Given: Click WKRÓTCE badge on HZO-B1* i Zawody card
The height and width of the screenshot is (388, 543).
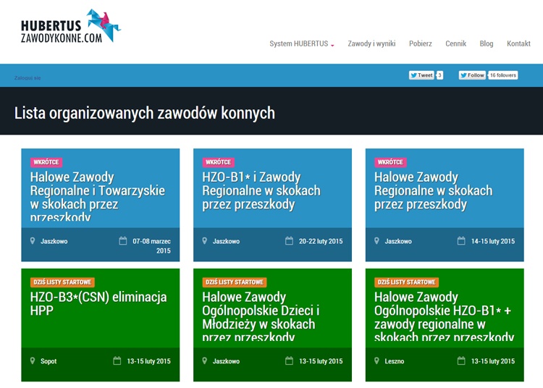Looking at the screenshot, I should [218, 162].
